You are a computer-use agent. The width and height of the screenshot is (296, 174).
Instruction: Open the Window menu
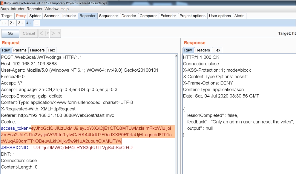tap(51, 9)
